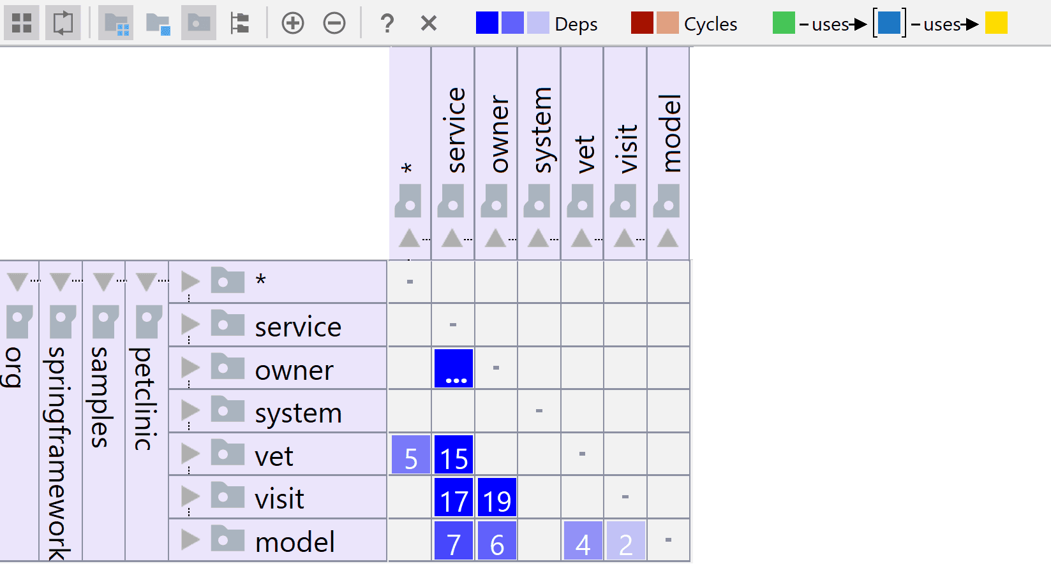
Task: Click the tree hierarchy toolbar icon
Action: [x=240, y=24]
